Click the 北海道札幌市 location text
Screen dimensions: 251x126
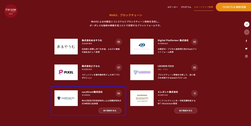[x=87, y=43]
